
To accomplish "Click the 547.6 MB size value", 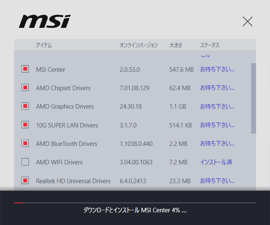I will click(x=181, y=70).
